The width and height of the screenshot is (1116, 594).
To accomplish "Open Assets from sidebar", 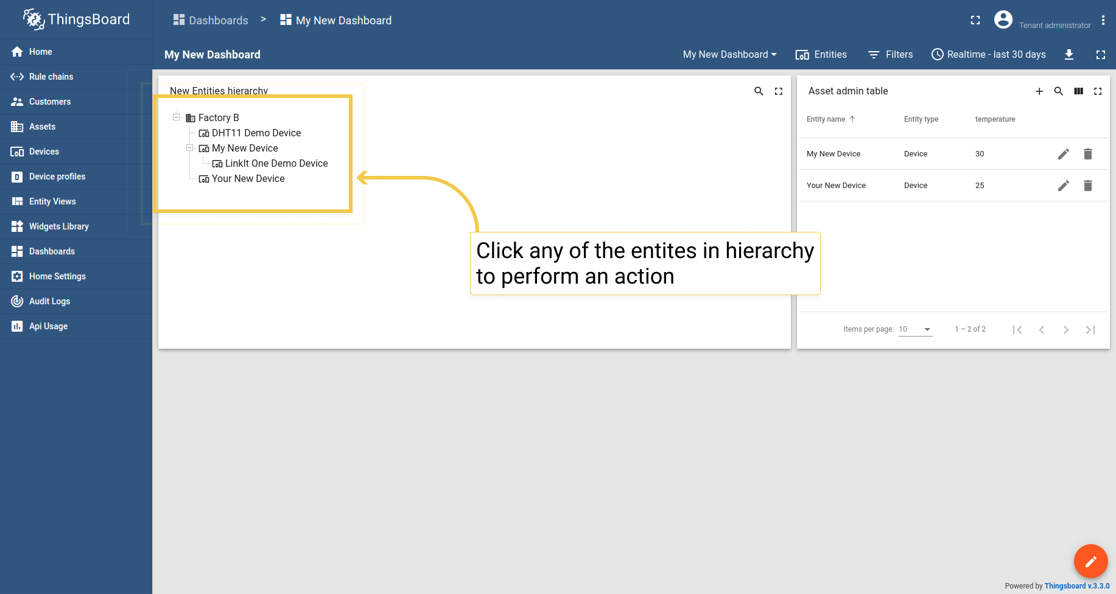I will [76, 127].
